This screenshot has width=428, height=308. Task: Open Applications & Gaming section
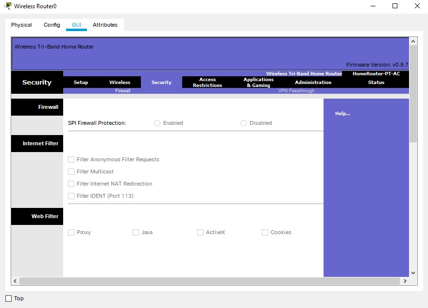click(258, 83)
